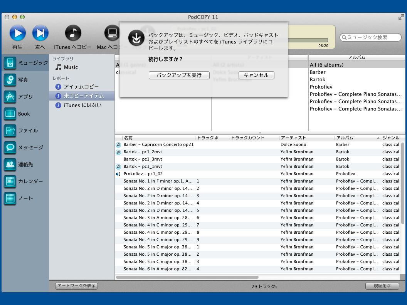Sort by アーティスト column header
The height and width of the screenshot is (305, 407).
[306, 138]
